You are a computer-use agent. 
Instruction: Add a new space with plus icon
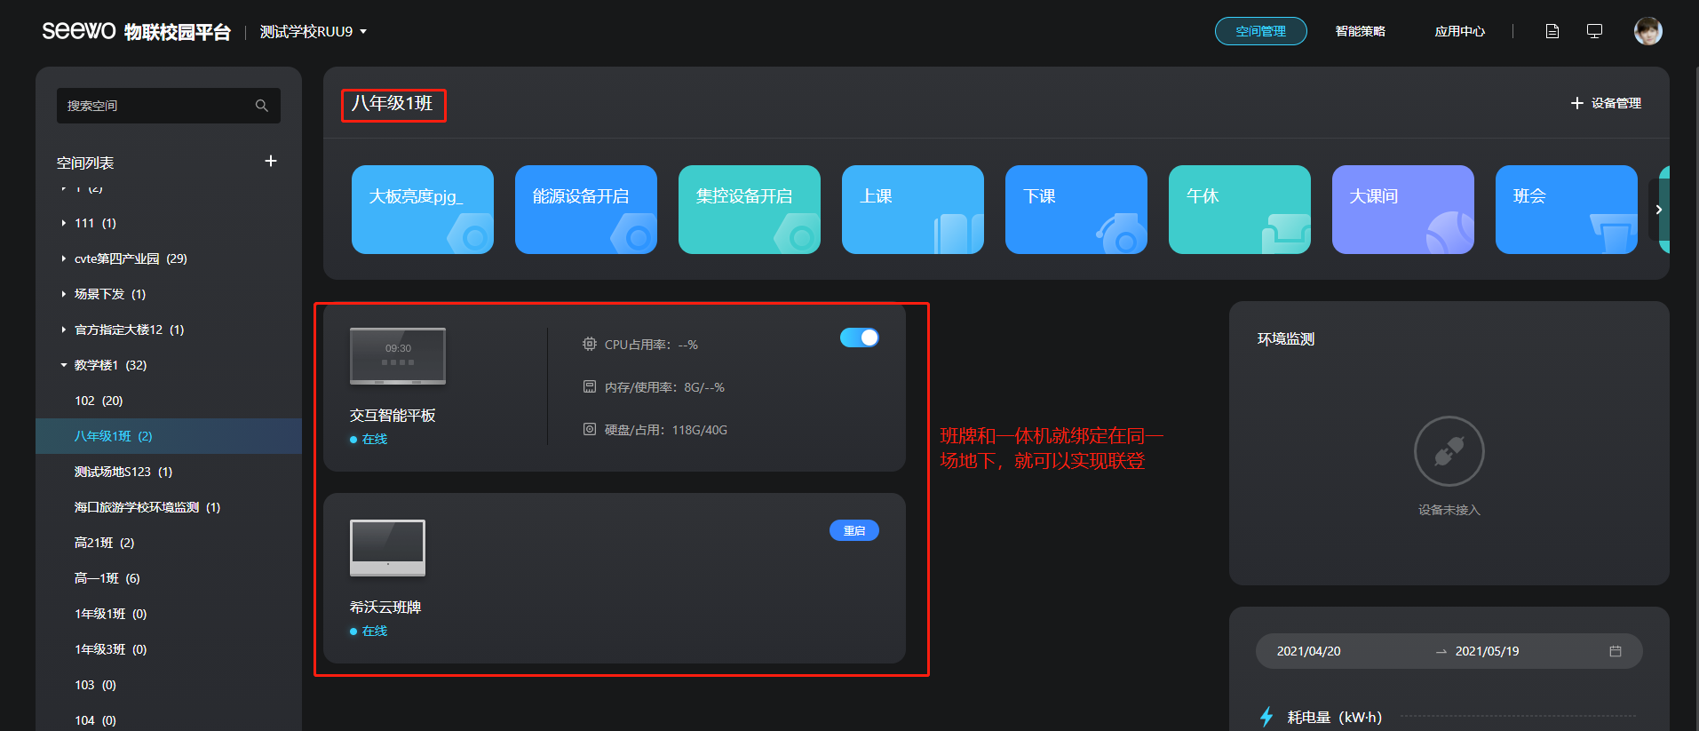click(x=271, y=161)
